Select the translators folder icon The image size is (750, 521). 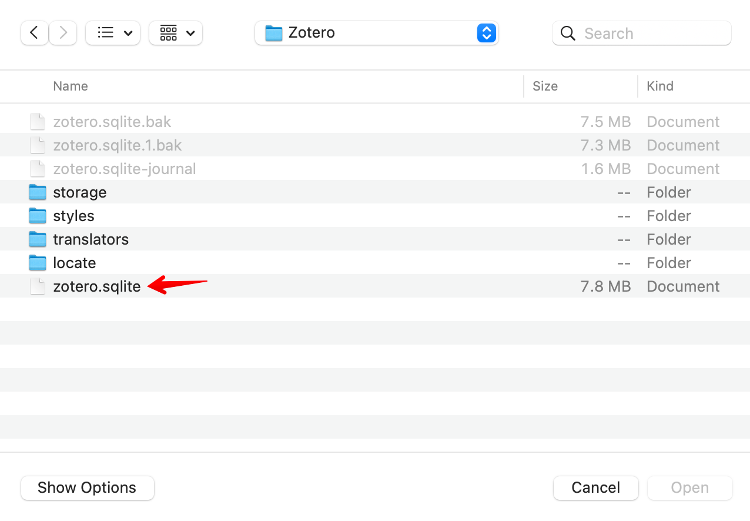pos(38,239)
